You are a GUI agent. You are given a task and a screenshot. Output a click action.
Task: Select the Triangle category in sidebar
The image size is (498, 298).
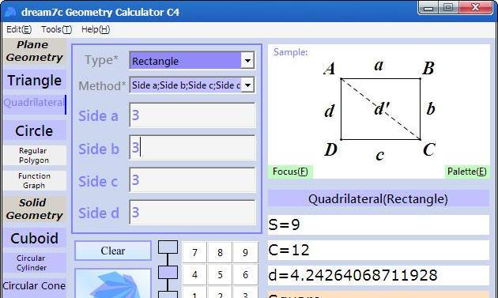[35, 80]
